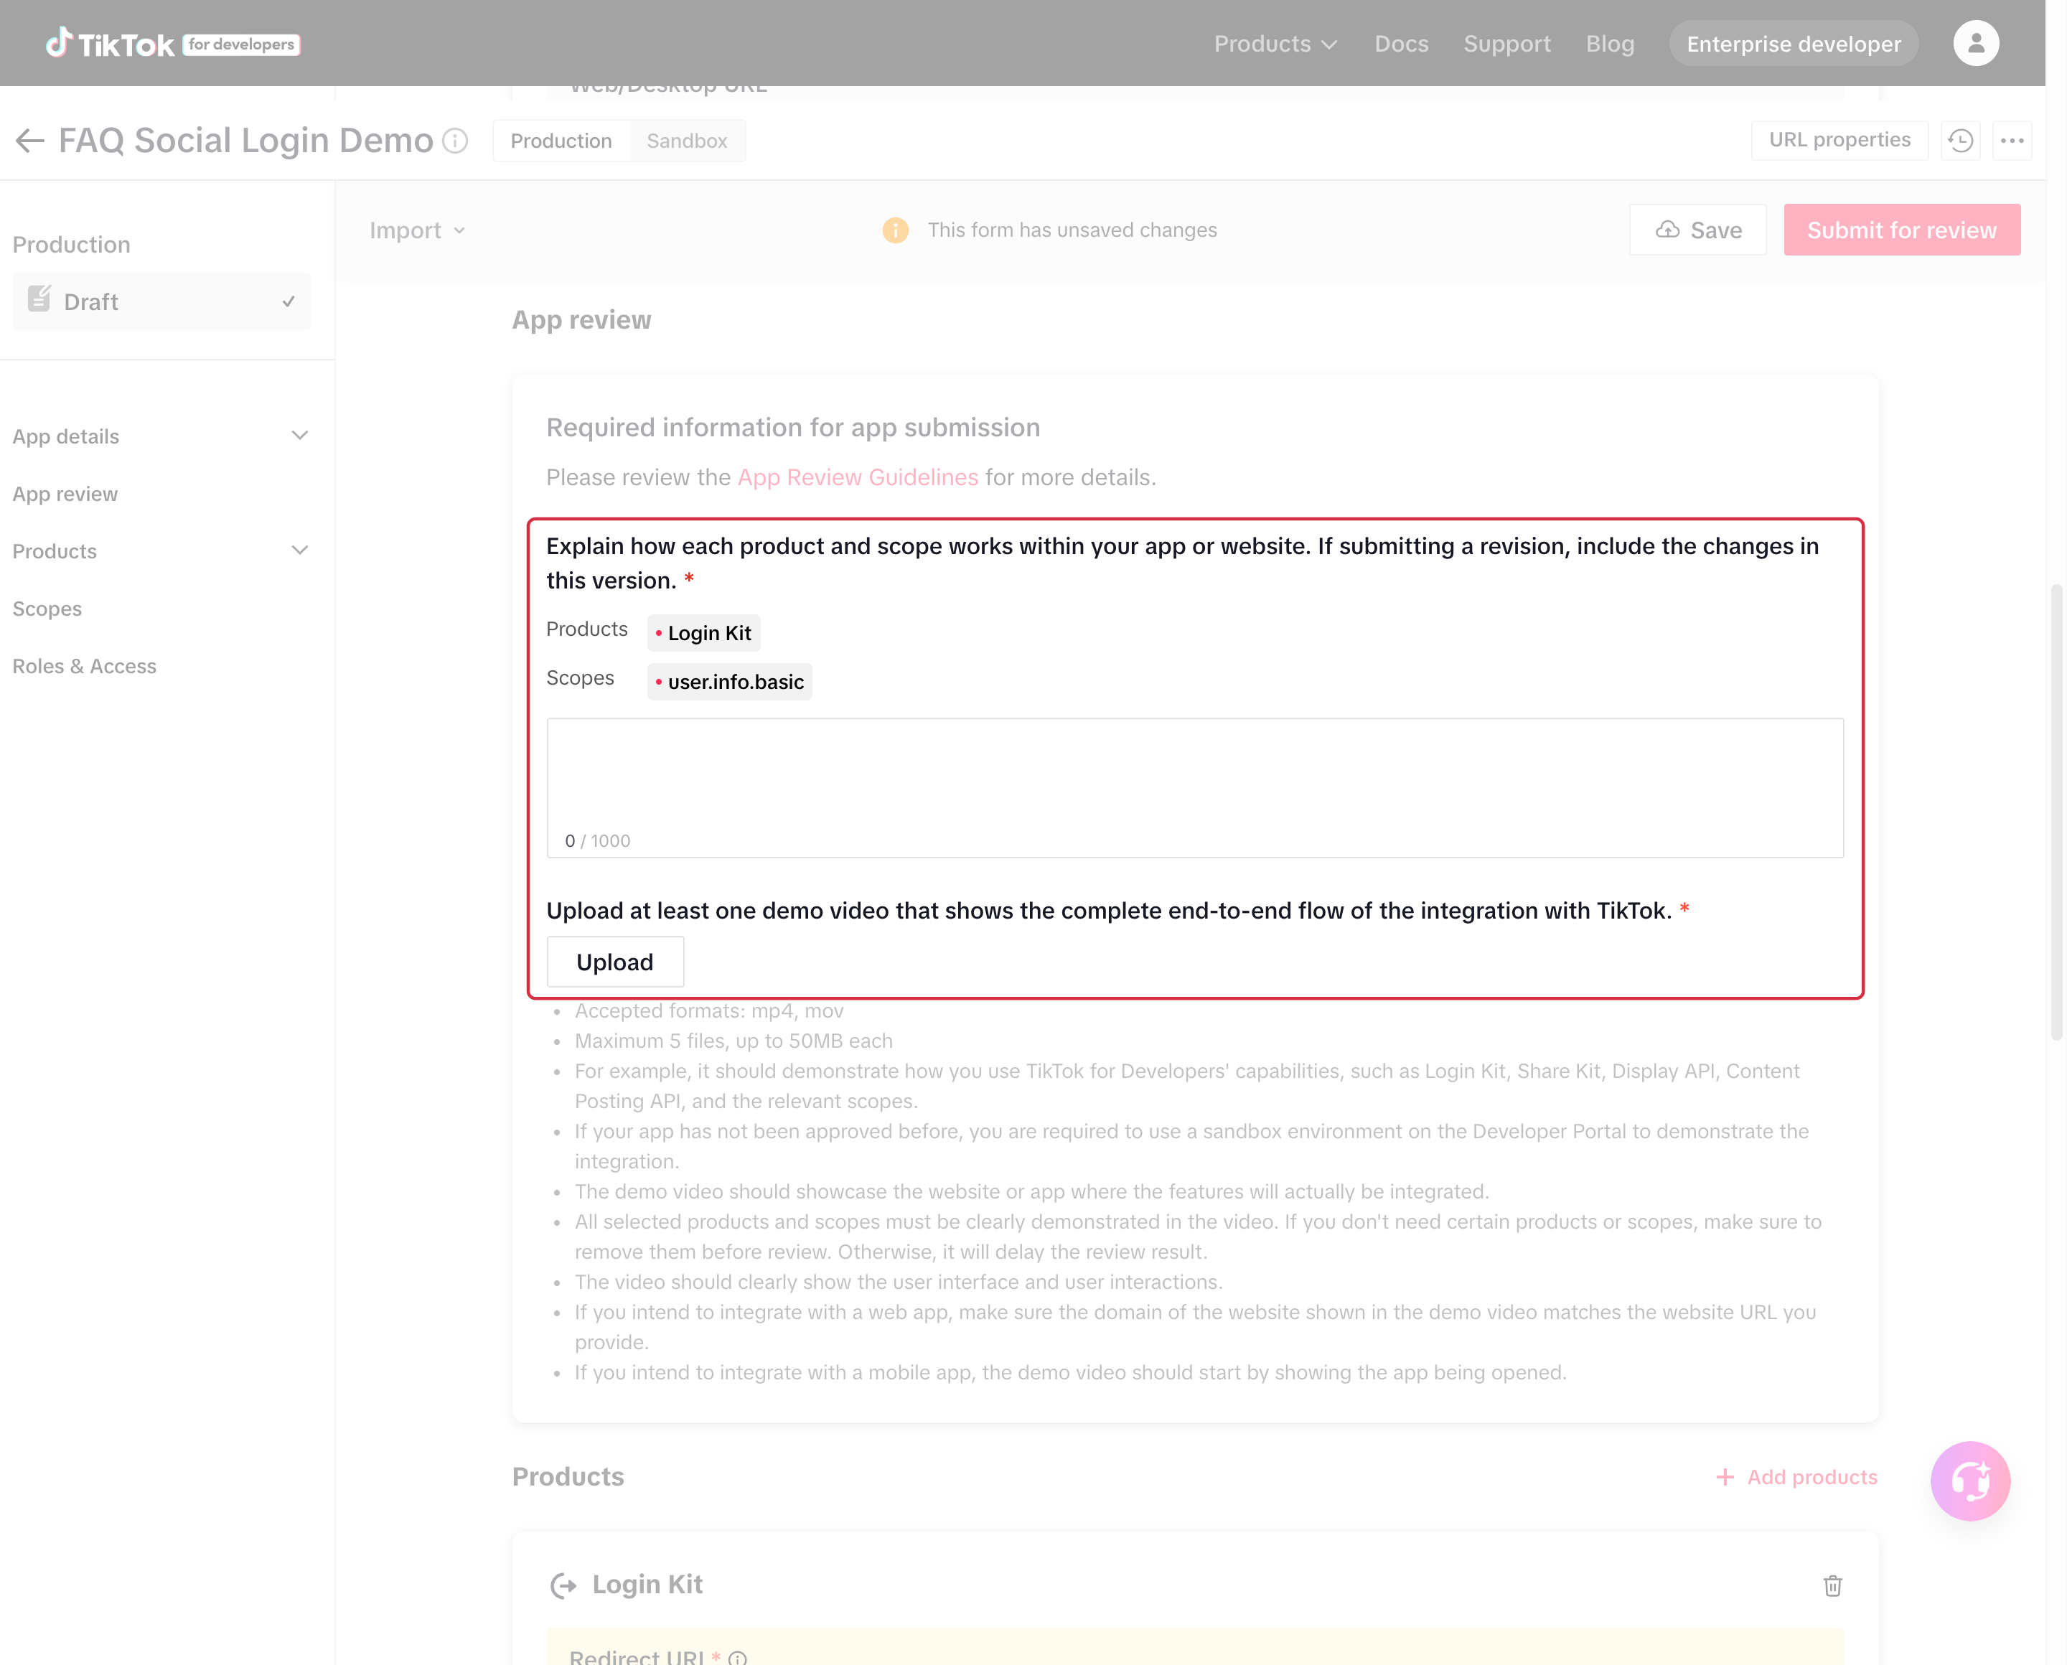Expand App details in the sidebar
The width and height of the screenshot is (2067, 1665).
(161, 436)
